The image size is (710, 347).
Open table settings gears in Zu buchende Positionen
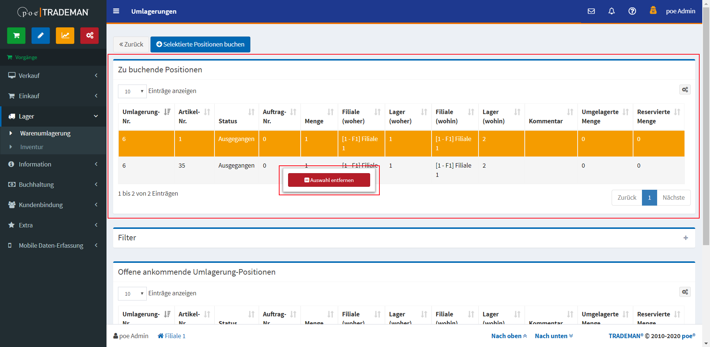[x=685, y=90]
